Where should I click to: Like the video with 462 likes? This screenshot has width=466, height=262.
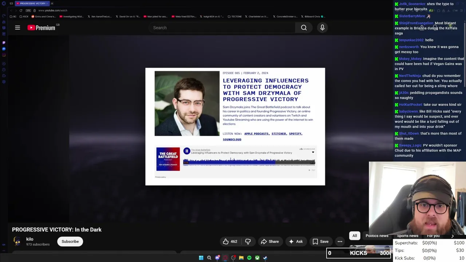pos(230,242)
